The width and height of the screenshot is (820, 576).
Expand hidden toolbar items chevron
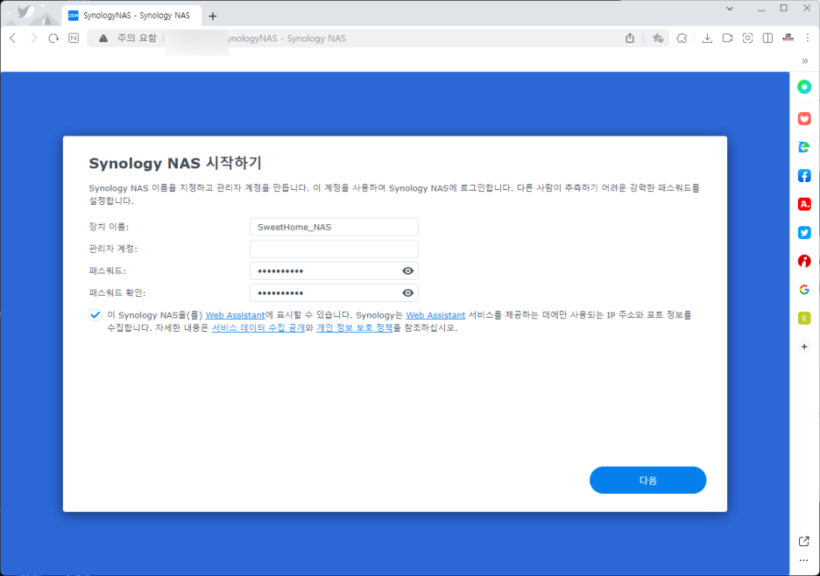[805, 60]
